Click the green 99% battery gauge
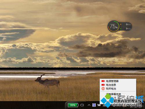The image size is (145, 109). pos(73,105)
